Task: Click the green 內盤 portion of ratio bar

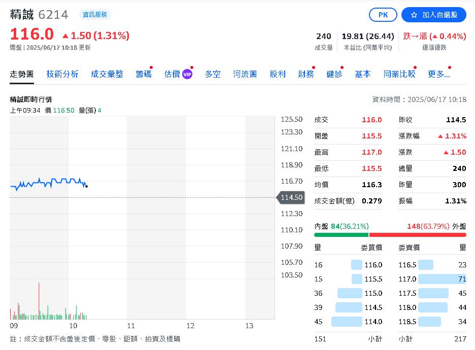Action: (x=342, y=235)
